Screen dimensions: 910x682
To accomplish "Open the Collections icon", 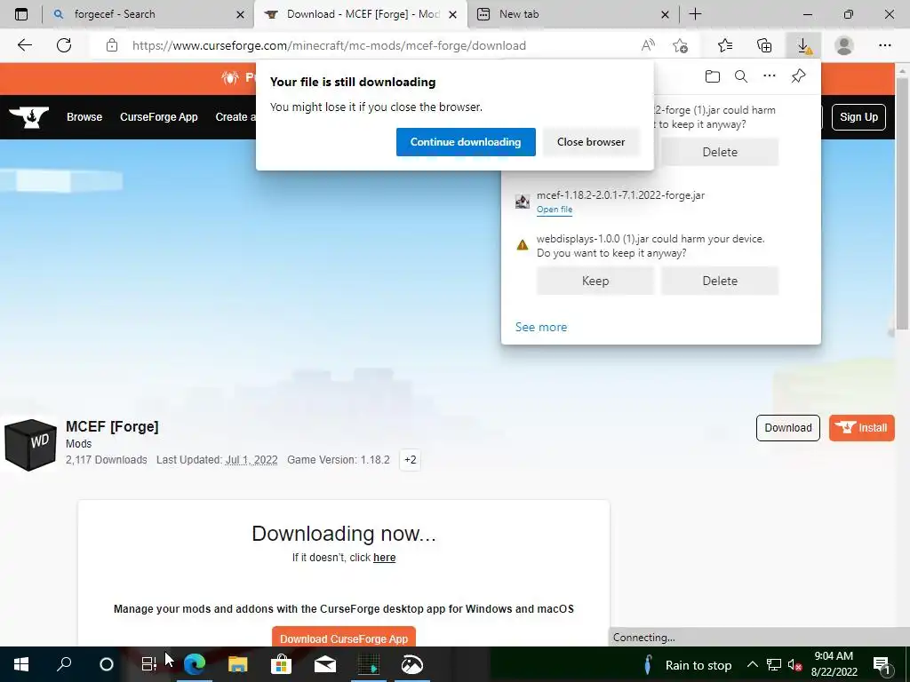I will coord(764,45).
